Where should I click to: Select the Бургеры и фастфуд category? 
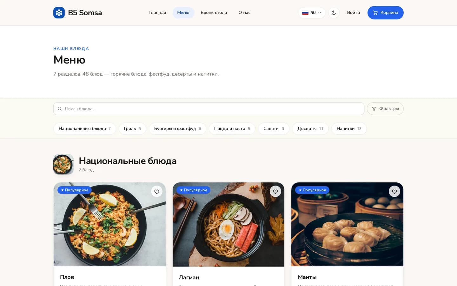[x=178, y=129]
